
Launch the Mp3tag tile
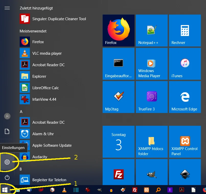pyautogui.click(x=118, y=97)
